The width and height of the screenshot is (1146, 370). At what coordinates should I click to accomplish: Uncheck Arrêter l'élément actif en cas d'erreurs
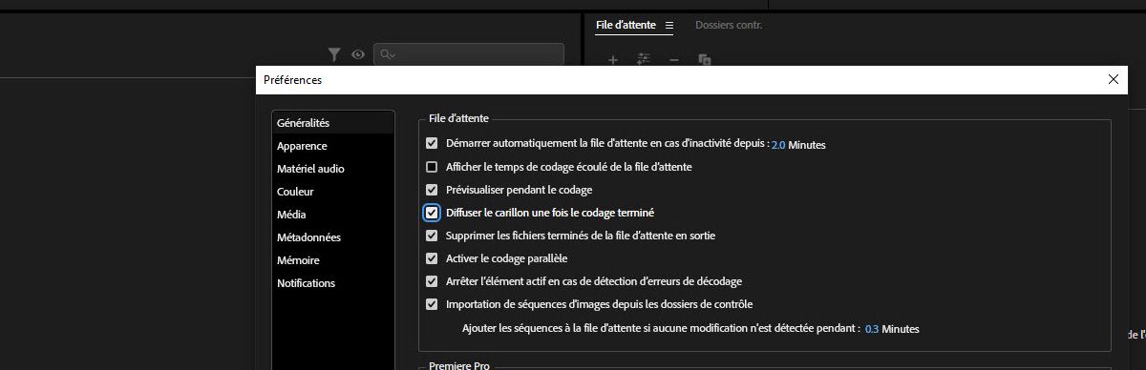tap(432, 281)
